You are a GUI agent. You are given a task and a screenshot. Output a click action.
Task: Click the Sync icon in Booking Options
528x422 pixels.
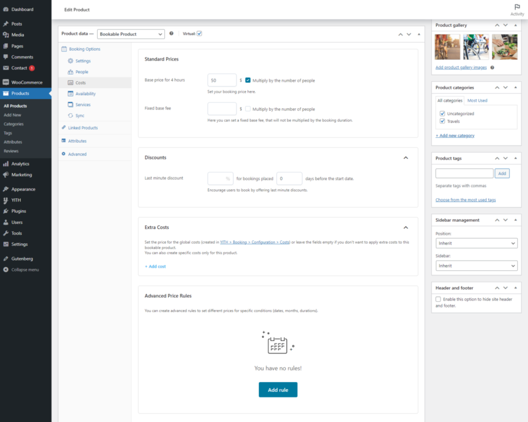70,116
